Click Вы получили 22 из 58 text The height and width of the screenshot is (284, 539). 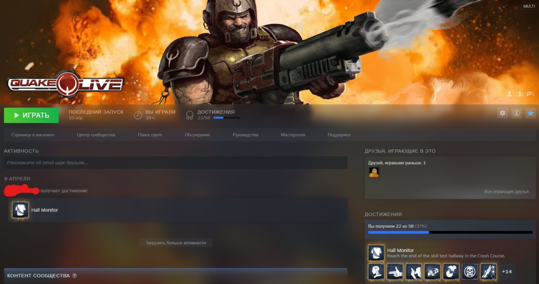click(x=390, y=226)
